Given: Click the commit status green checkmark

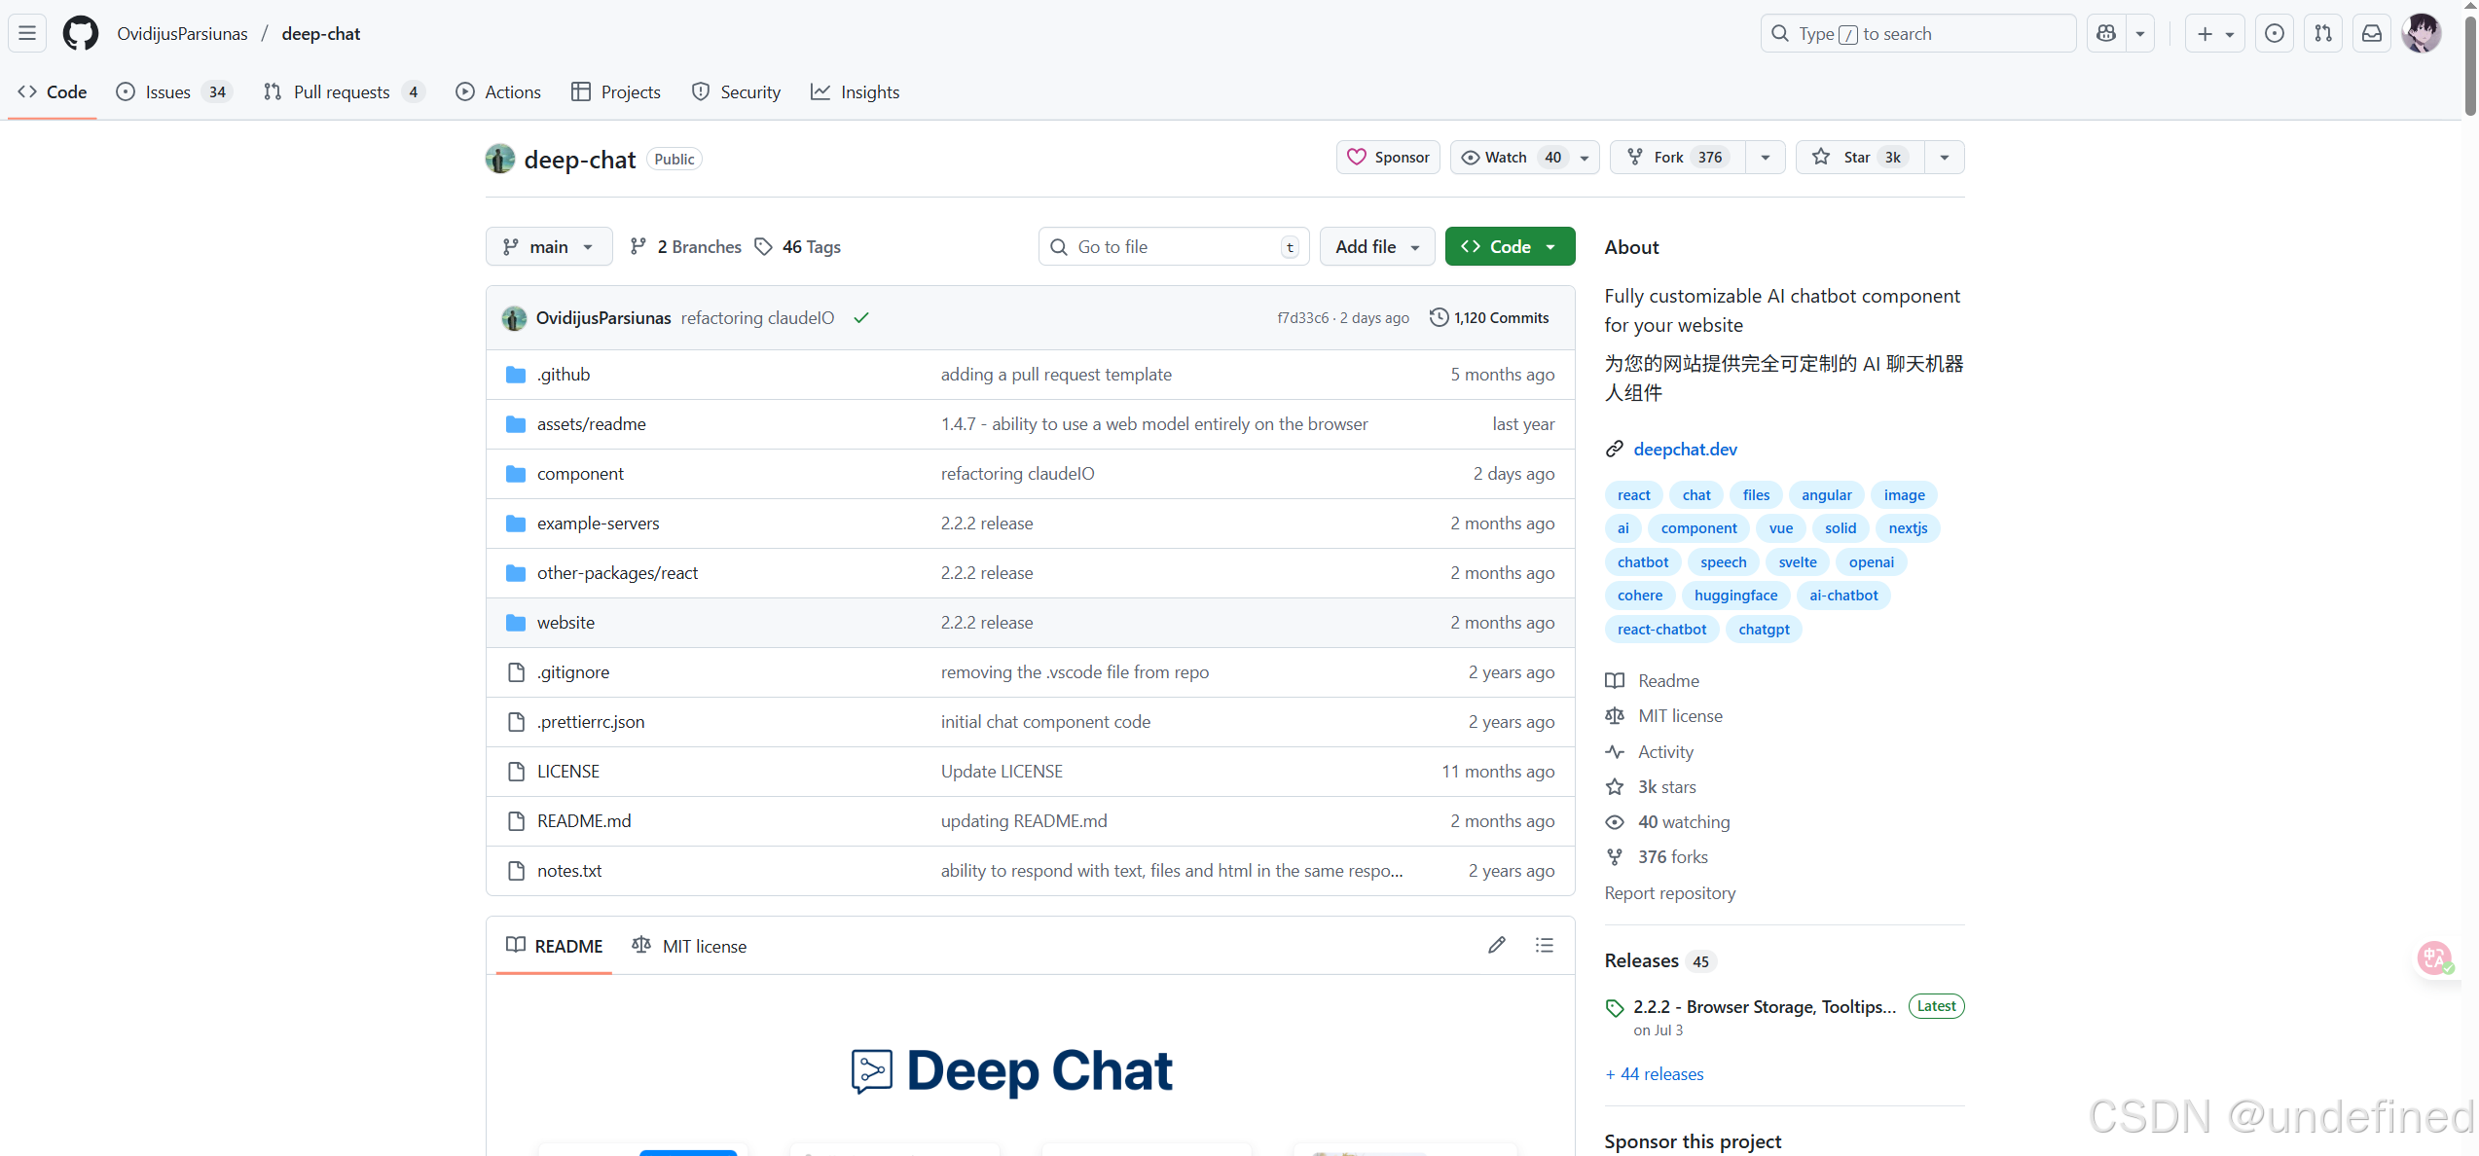Looking at the screenshot, I should pos(861,318).
